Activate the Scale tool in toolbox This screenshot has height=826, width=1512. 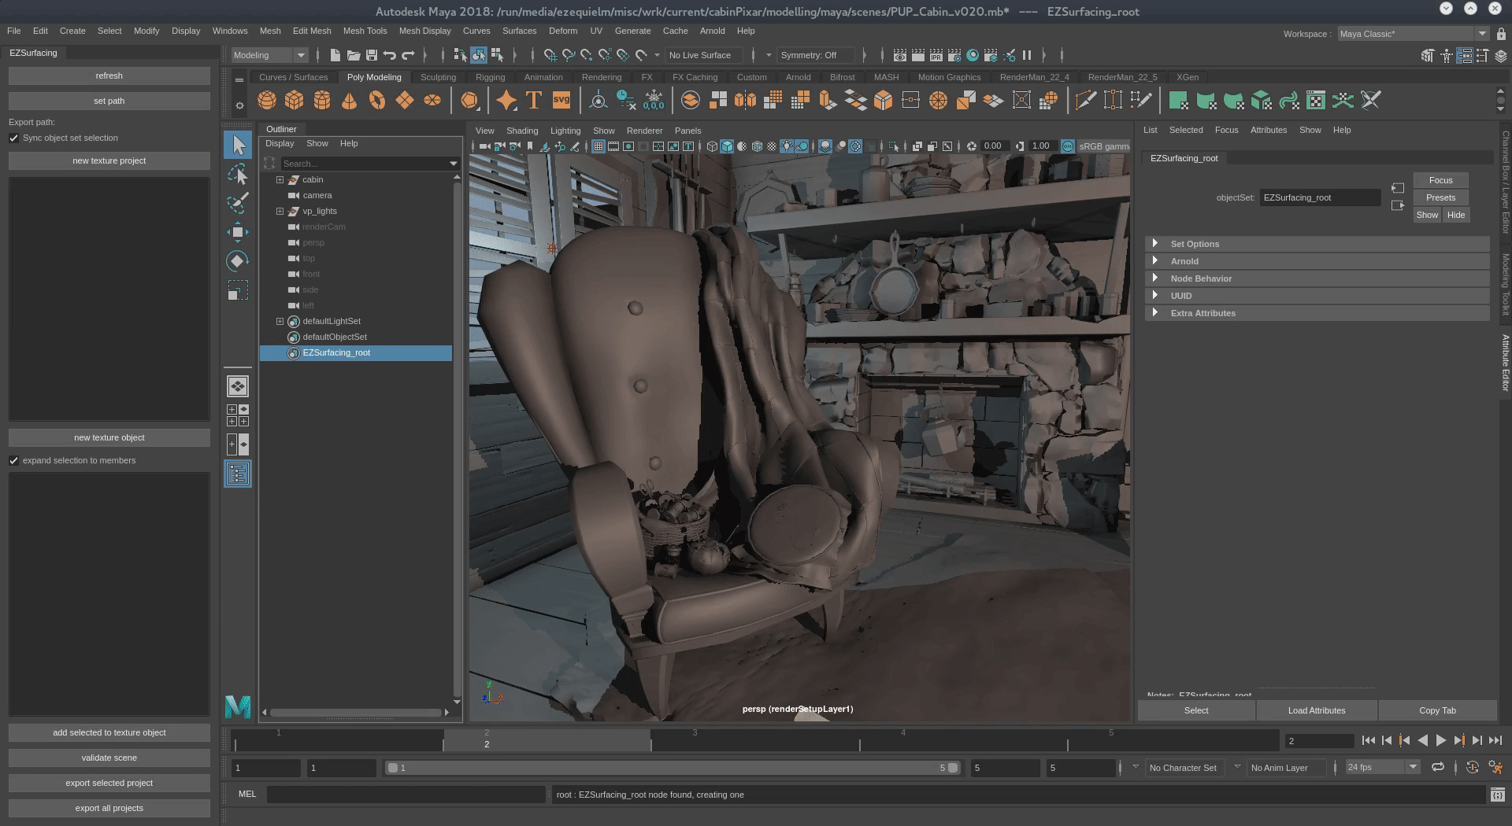pyautogui.click(x=238, y=290)
